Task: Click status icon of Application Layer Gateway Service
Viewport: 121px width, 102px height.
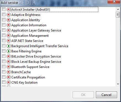Action: 9,30
